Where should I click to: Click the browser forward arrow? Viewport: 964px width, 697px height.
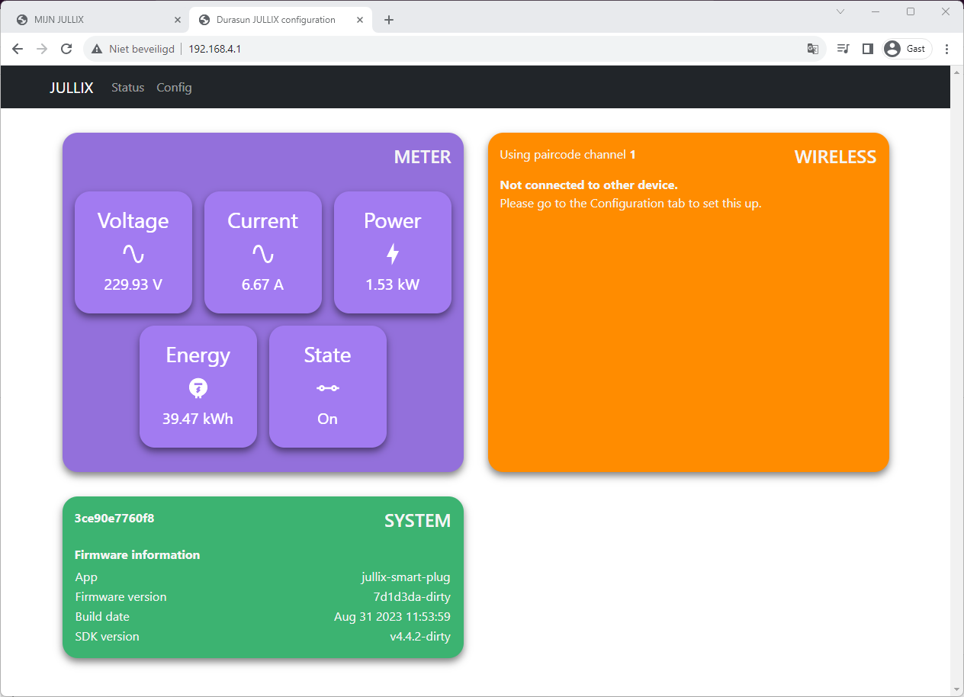(x=42, y=49)
